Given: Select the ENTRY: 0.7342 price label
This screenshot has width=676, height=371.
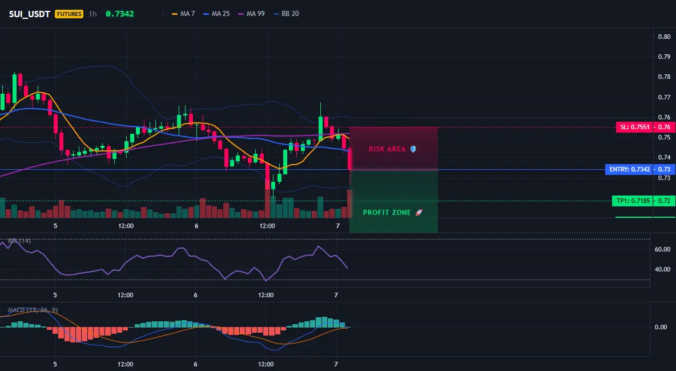Looking at the screenshot, I should [x=629, y=169].
